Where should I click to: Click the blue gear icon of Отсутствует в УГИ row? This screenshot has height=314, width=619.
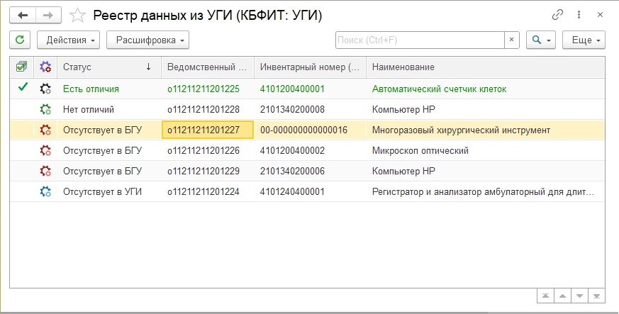45,191
